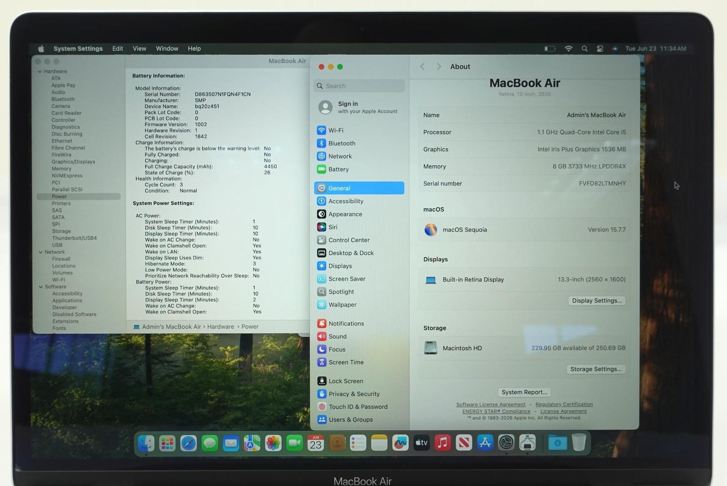The height and width of the screenshot is (486, 727).
Task: Open App Store from the Dock
Action: point(485,443)
